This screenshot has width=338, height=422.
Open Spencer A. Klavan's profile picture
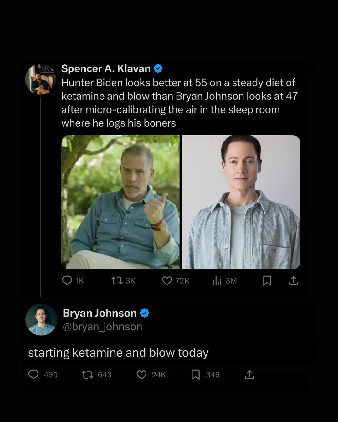[x=40, y=79]
